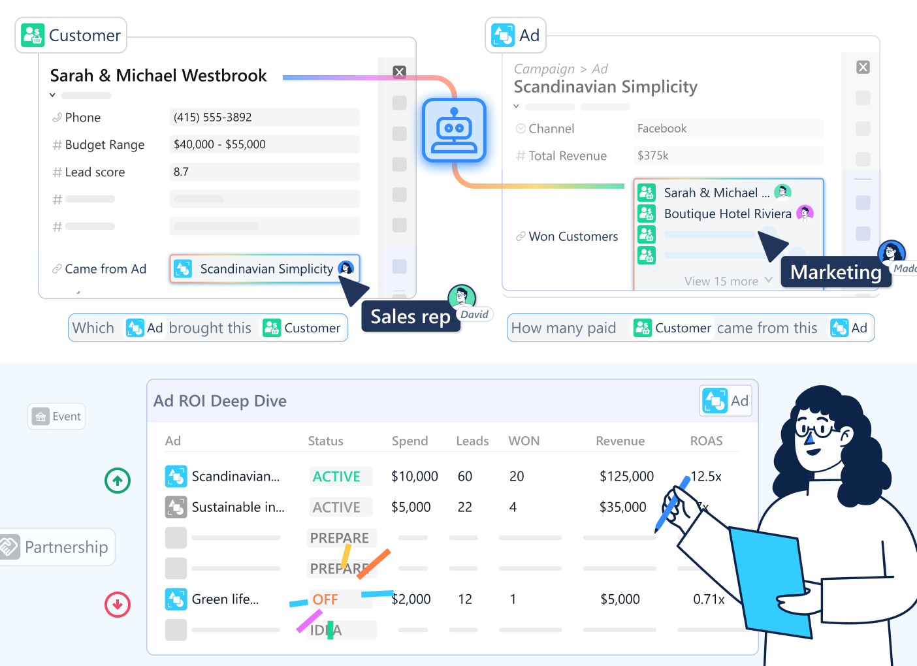The height and width of the screenshot is (666, 917).
Task: Click the Customer icon in top-left label
Action: [33, 35]
